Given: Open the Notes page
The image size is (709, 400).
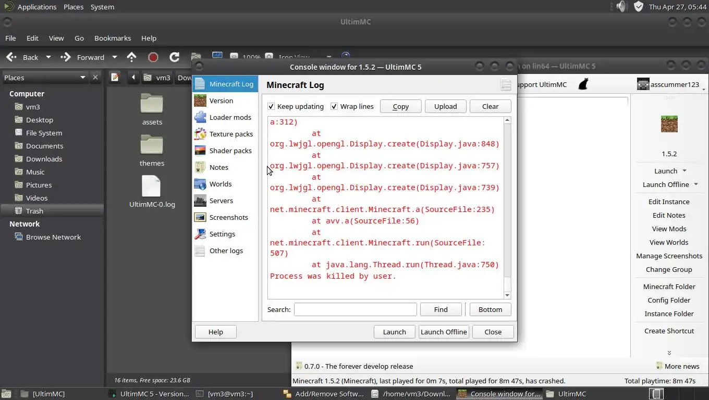Looking at the screenshot, I should coord(225,167).
